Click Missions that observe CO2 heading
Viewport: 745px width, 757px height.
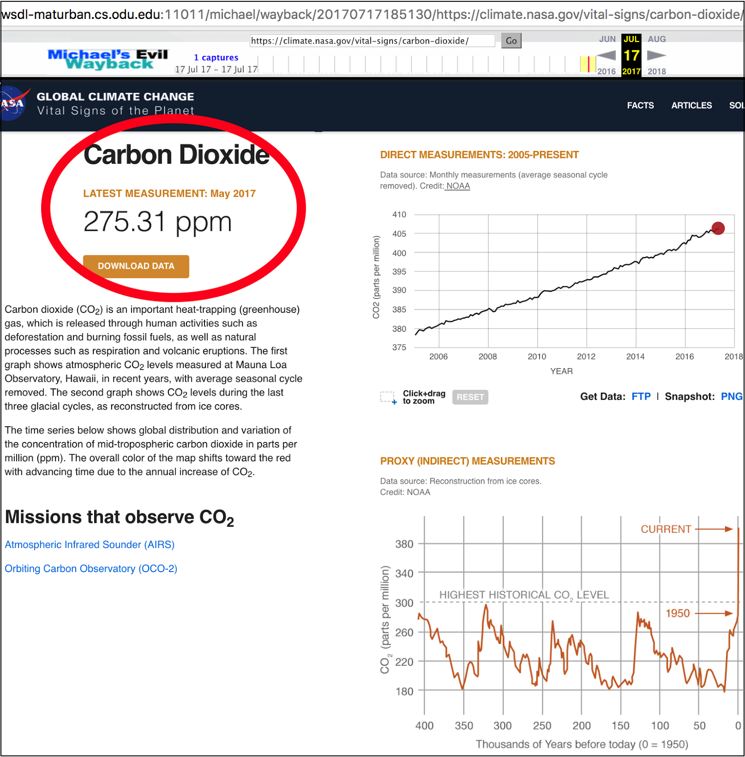pos(119,518)
